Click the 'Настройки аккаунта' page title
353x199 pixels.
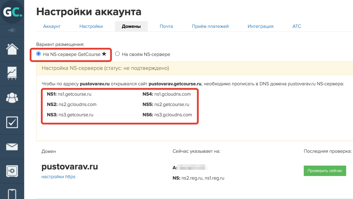89,12
